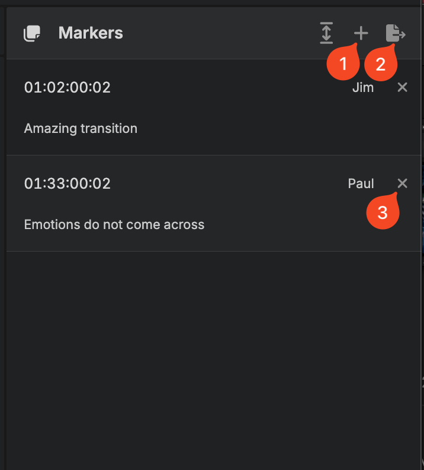Add a new marker with the plus icon
Image resolution: width=424 pixels, height=470 pixels.
click(361, 33)
